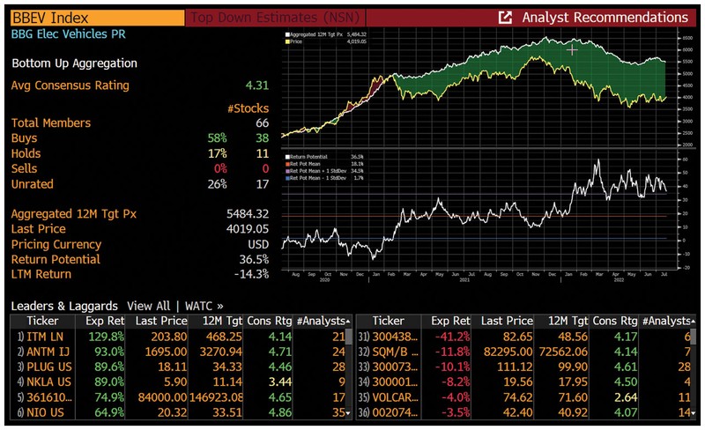Click the LTM Return value -14.3%

(x=252, y=274)
